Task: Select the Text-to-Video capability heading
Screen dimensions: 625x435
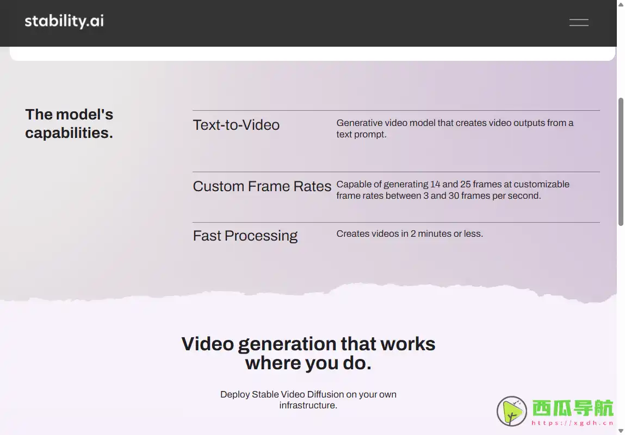Action: [236, 125]
